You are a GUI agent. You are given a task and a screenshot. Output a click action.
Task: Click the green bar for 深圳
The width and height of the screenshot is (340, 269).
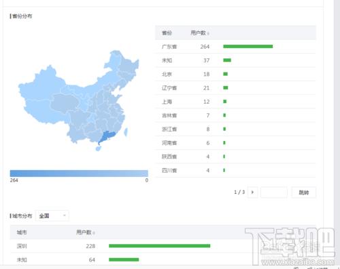click(x=160, y=246)
